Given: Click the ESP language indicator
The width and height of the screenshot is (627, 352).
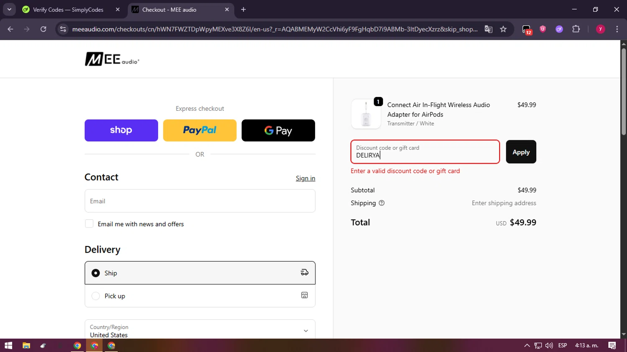Looking at the screenshot, I should pos(563,345).
